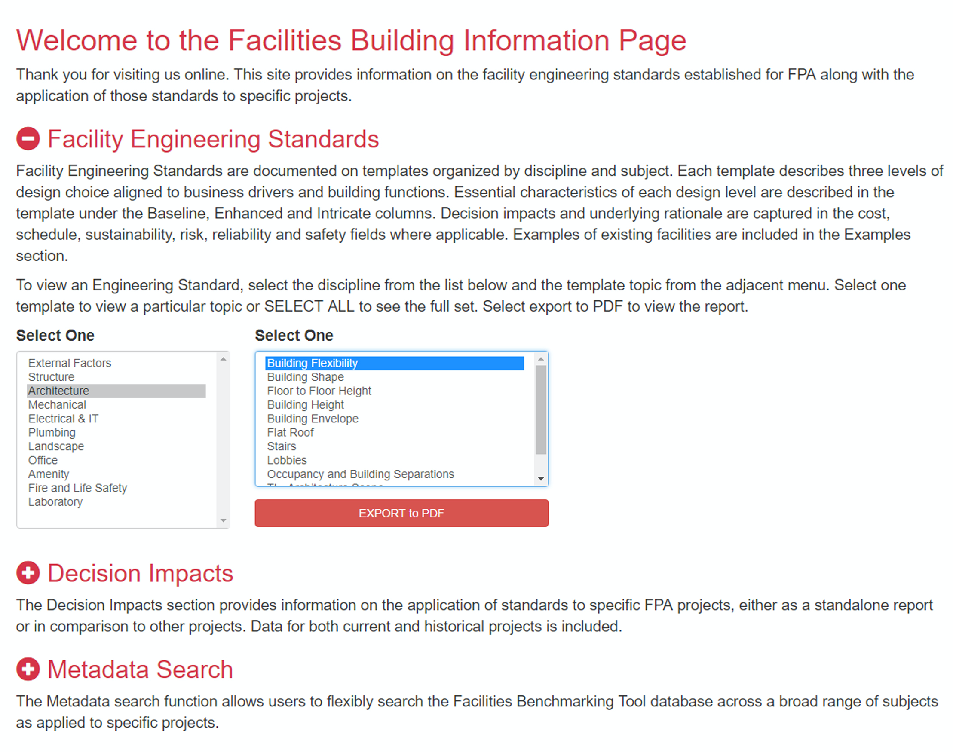
Task: Click the Export to PDF button
Action: tap(401, 513)
